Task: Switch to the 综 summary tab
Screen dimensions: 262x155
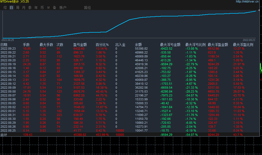Action: (x=5, y=8)
